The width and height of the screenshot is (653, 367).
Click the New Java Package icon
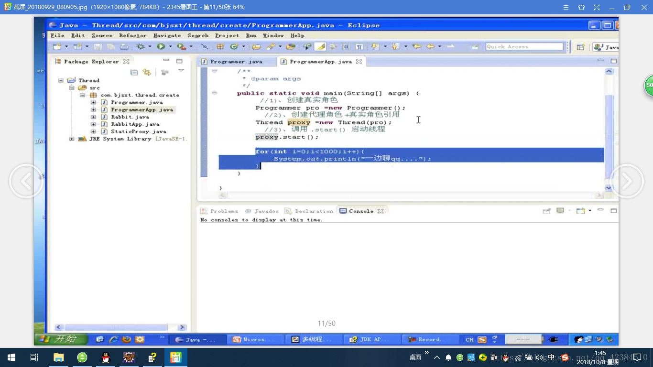(x=220, y=46)
